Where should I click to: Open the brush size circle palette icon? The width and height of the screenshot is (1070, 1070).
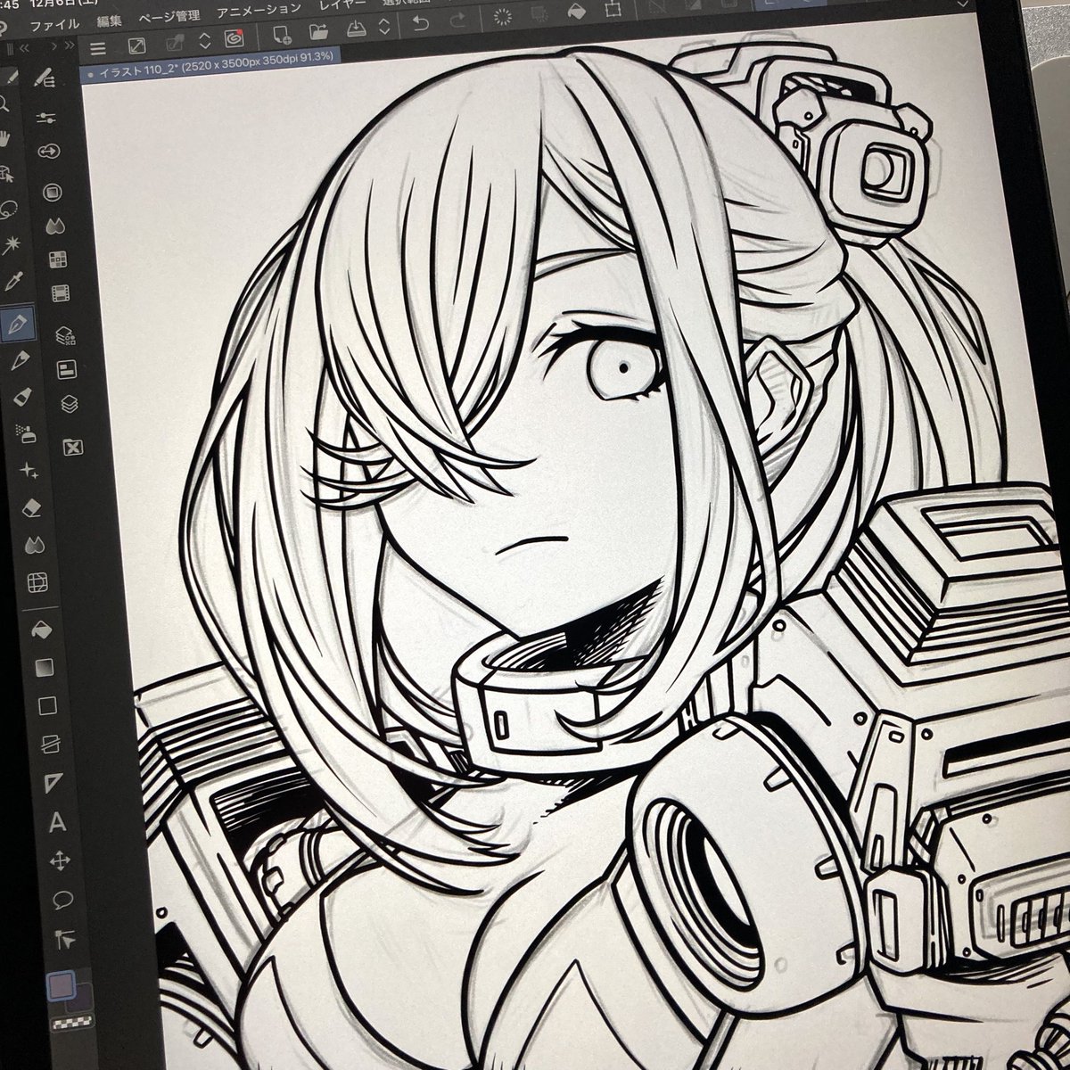coord(52,192)
